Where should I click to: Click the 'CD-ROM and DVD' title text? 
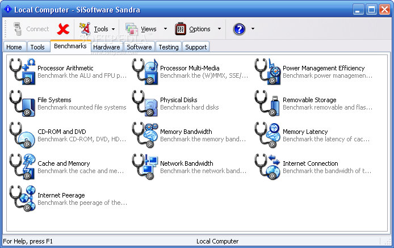tap(62, 132)
